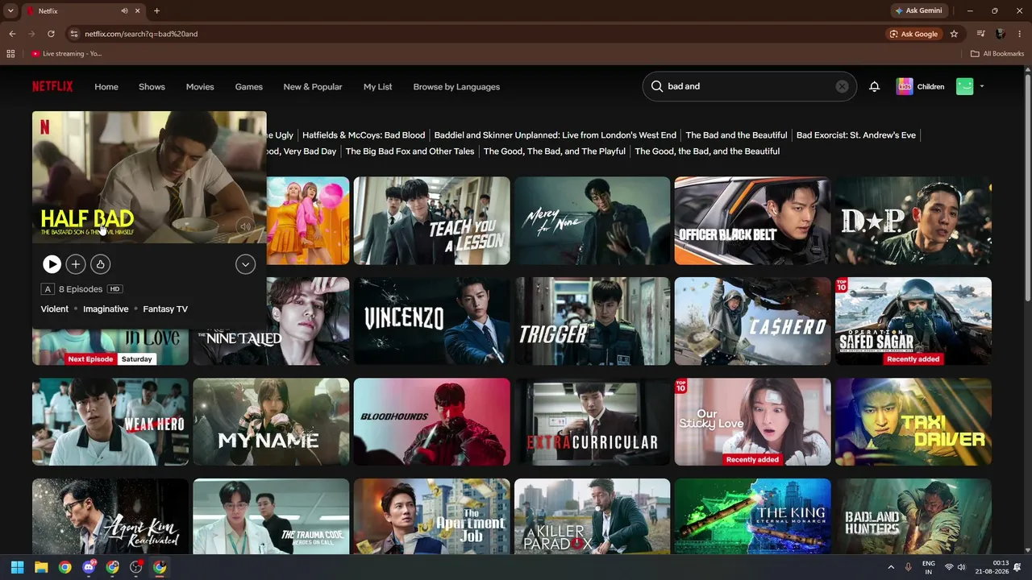Viewport: 1032px width, 580px height.
Task: Launch File Explorer from the taskbar
Action: point(41,567)
